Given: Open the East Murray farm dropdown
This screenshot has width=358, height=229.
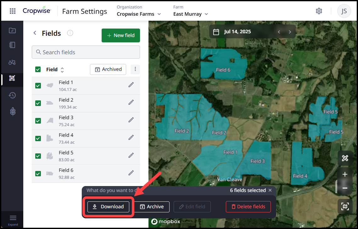Looking at the screenshot, I should click(191, 14).
